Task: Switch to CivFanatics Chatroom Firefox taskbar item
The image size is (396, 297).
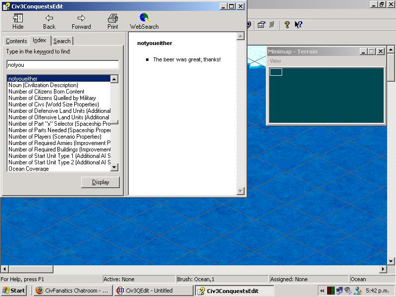Action: click(73, 291)
